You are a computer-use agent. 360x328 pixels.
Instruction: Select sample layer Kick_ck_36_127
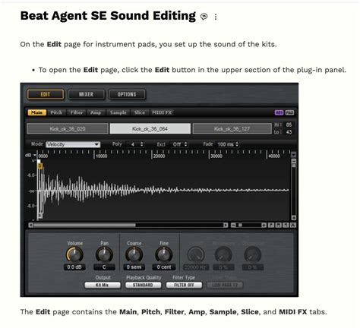232,128
